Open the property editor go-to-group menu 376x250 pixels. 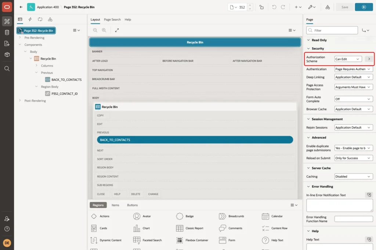pyautogui.click(x=365, y=30)
